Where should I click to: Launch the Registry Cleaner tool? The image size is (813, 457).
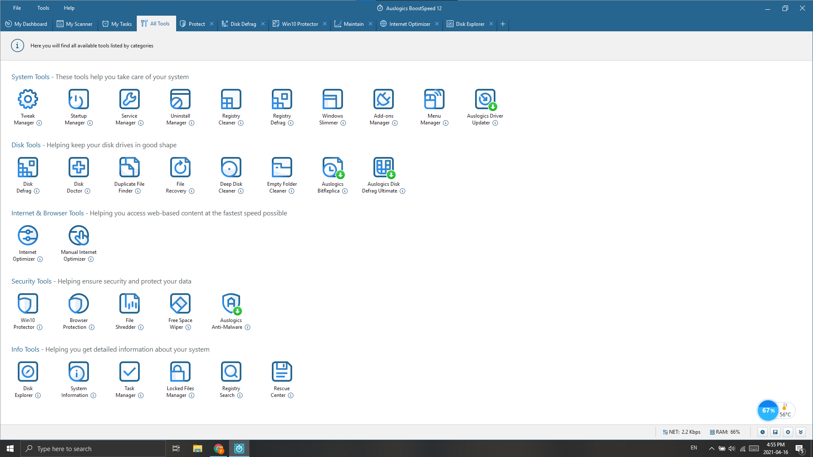[x=231, y=99]
